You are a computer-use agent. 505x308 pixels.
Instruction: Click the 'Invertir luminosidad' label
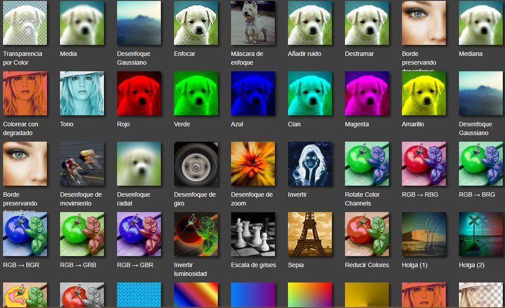click(190, 269)
